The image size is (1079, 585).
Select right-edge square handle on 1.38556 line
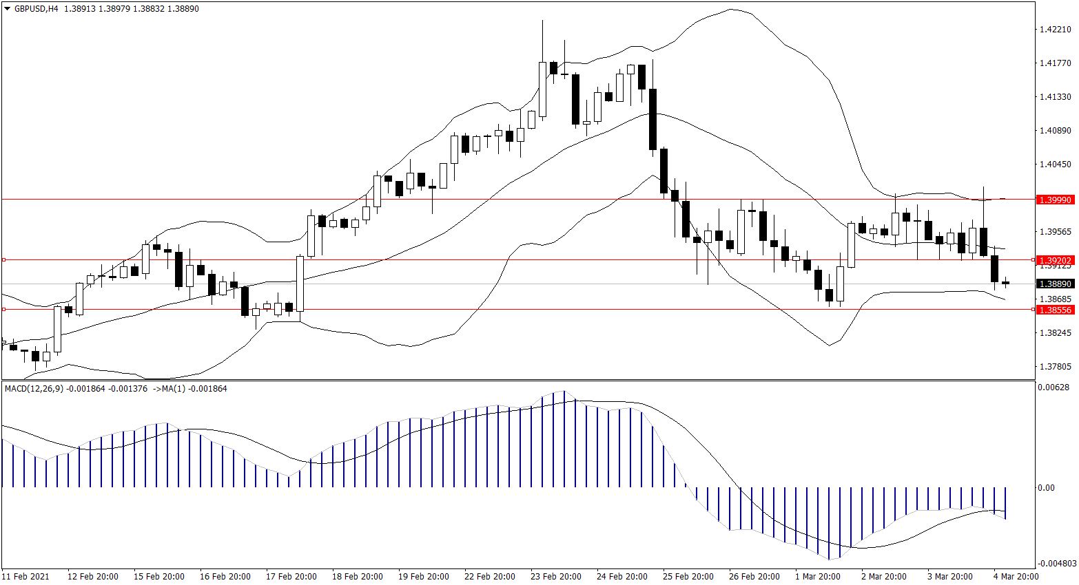(x=1033, y=310)
